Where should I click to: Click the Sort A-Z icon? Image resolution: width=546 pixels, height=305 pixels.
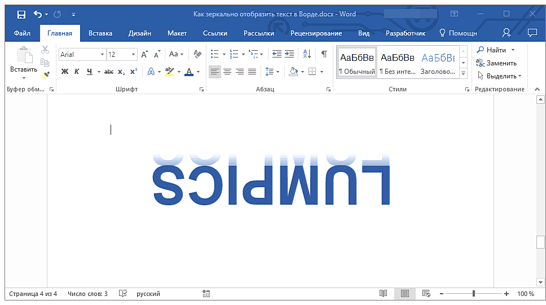307,55
